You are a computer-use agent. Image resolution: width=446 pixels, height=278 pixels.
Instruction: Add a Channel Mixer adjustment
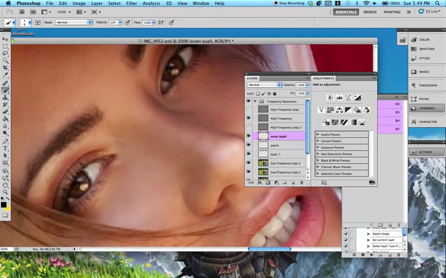(x=366, y=110)
